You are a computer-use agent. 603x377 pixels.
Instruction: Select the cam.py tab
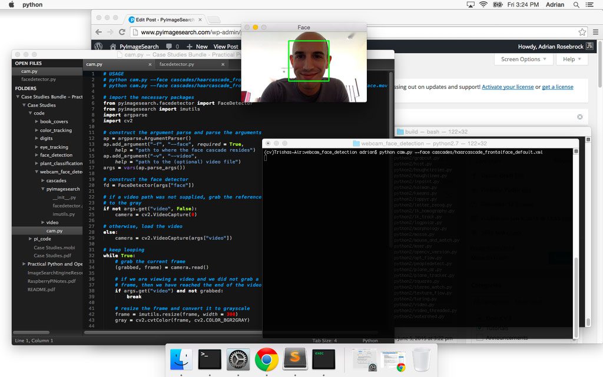94,64
